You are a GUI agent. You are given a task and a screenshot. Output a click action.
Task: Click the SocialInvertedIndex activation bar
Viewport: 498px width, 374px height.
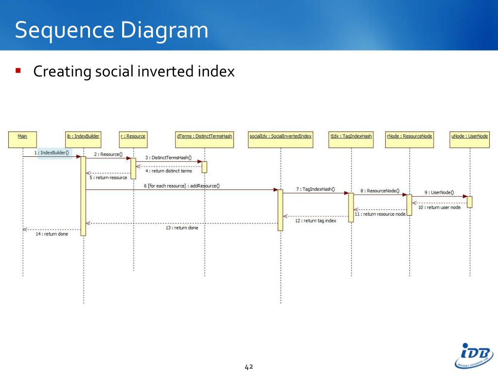click(x=281, y=210)
